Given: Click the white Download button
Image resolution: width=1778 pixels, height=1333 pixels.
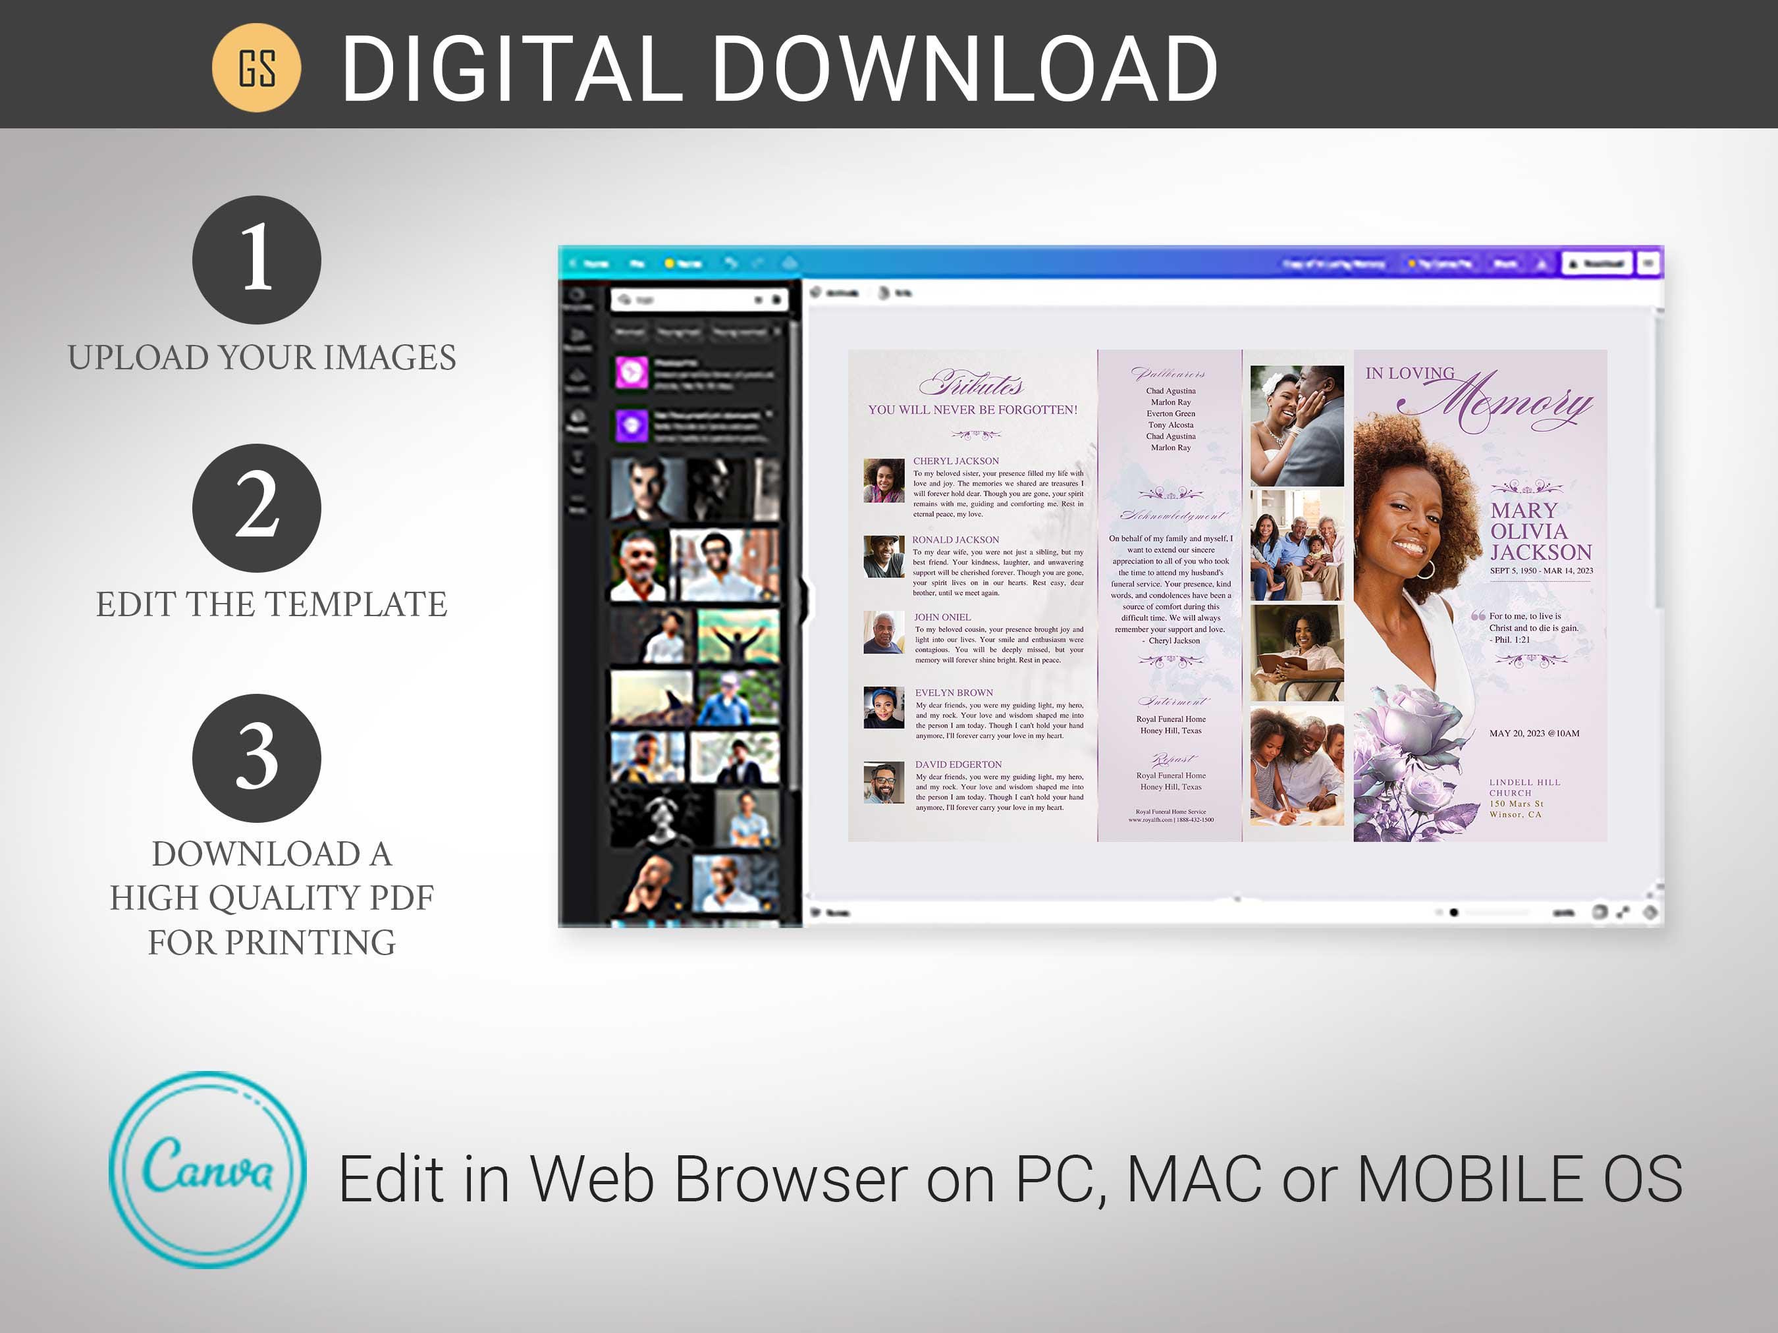Looking at the screenshot, I should (1596, 263).
